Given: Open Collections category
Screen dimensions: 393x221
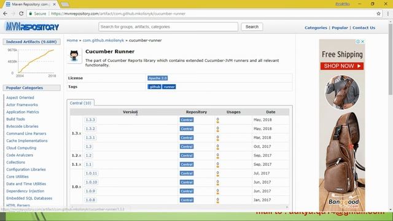Looking at the screenshot, I should pyautogui.click(x=15, y=162).
